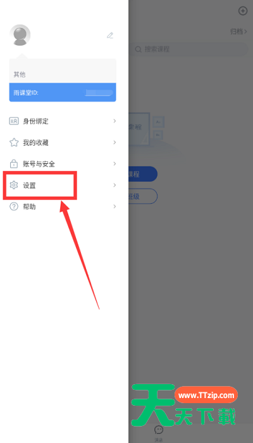Click the ID card icon beside 身份绑定
Screen dimensions: 253x443
[14, 122]
